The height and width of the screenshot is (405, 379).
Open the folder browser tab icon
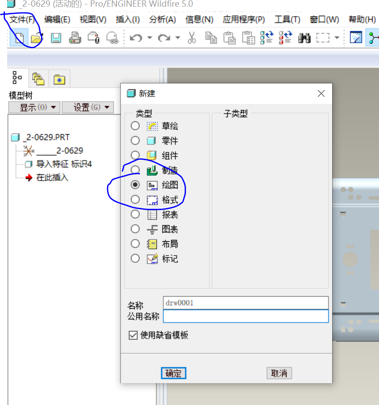pos(38,79)
